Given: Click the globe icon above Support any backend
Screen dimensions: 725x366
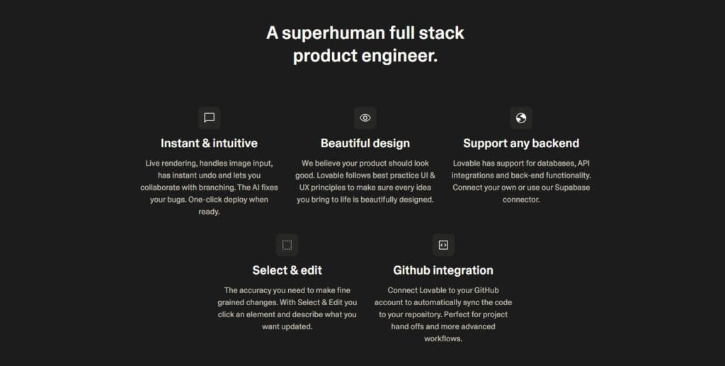Looking at the screenshot, I should point(521,118).
